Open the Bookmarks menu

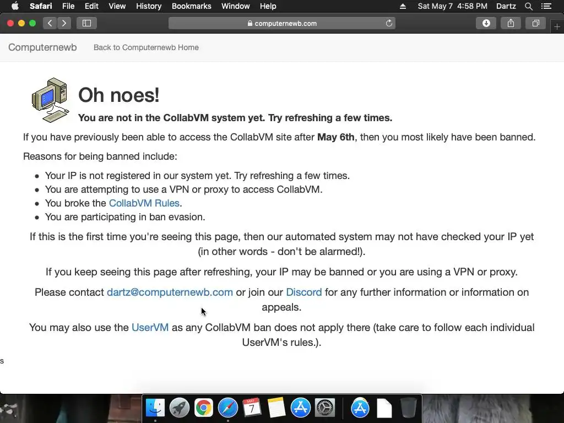click(x=191, y=6)
